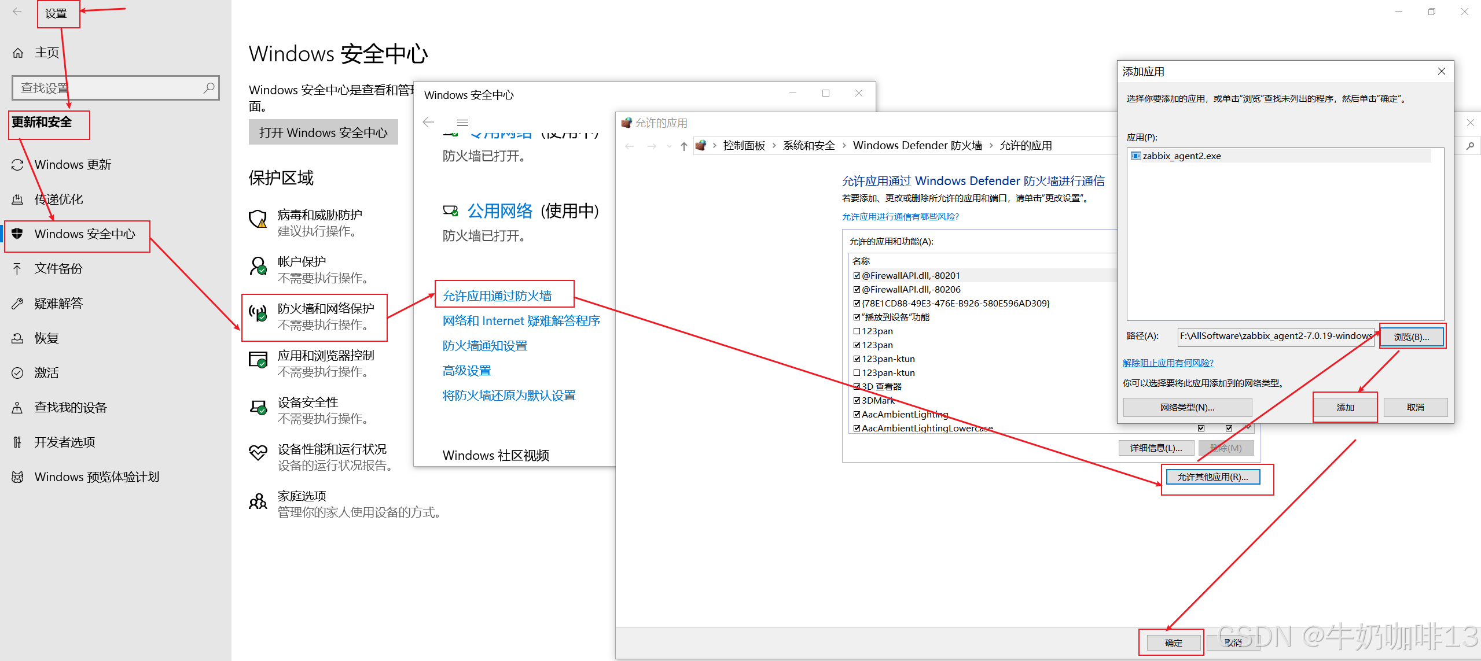
Task: Click the 防火墙和网络保护 signal icon
Action: pos(258,313)
